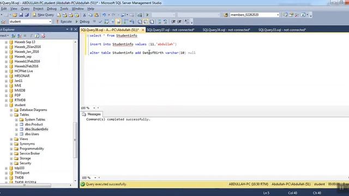The width and height of the screenshot is (349, 196).
Task: Expand the Views folder
Action: (11, 139)
